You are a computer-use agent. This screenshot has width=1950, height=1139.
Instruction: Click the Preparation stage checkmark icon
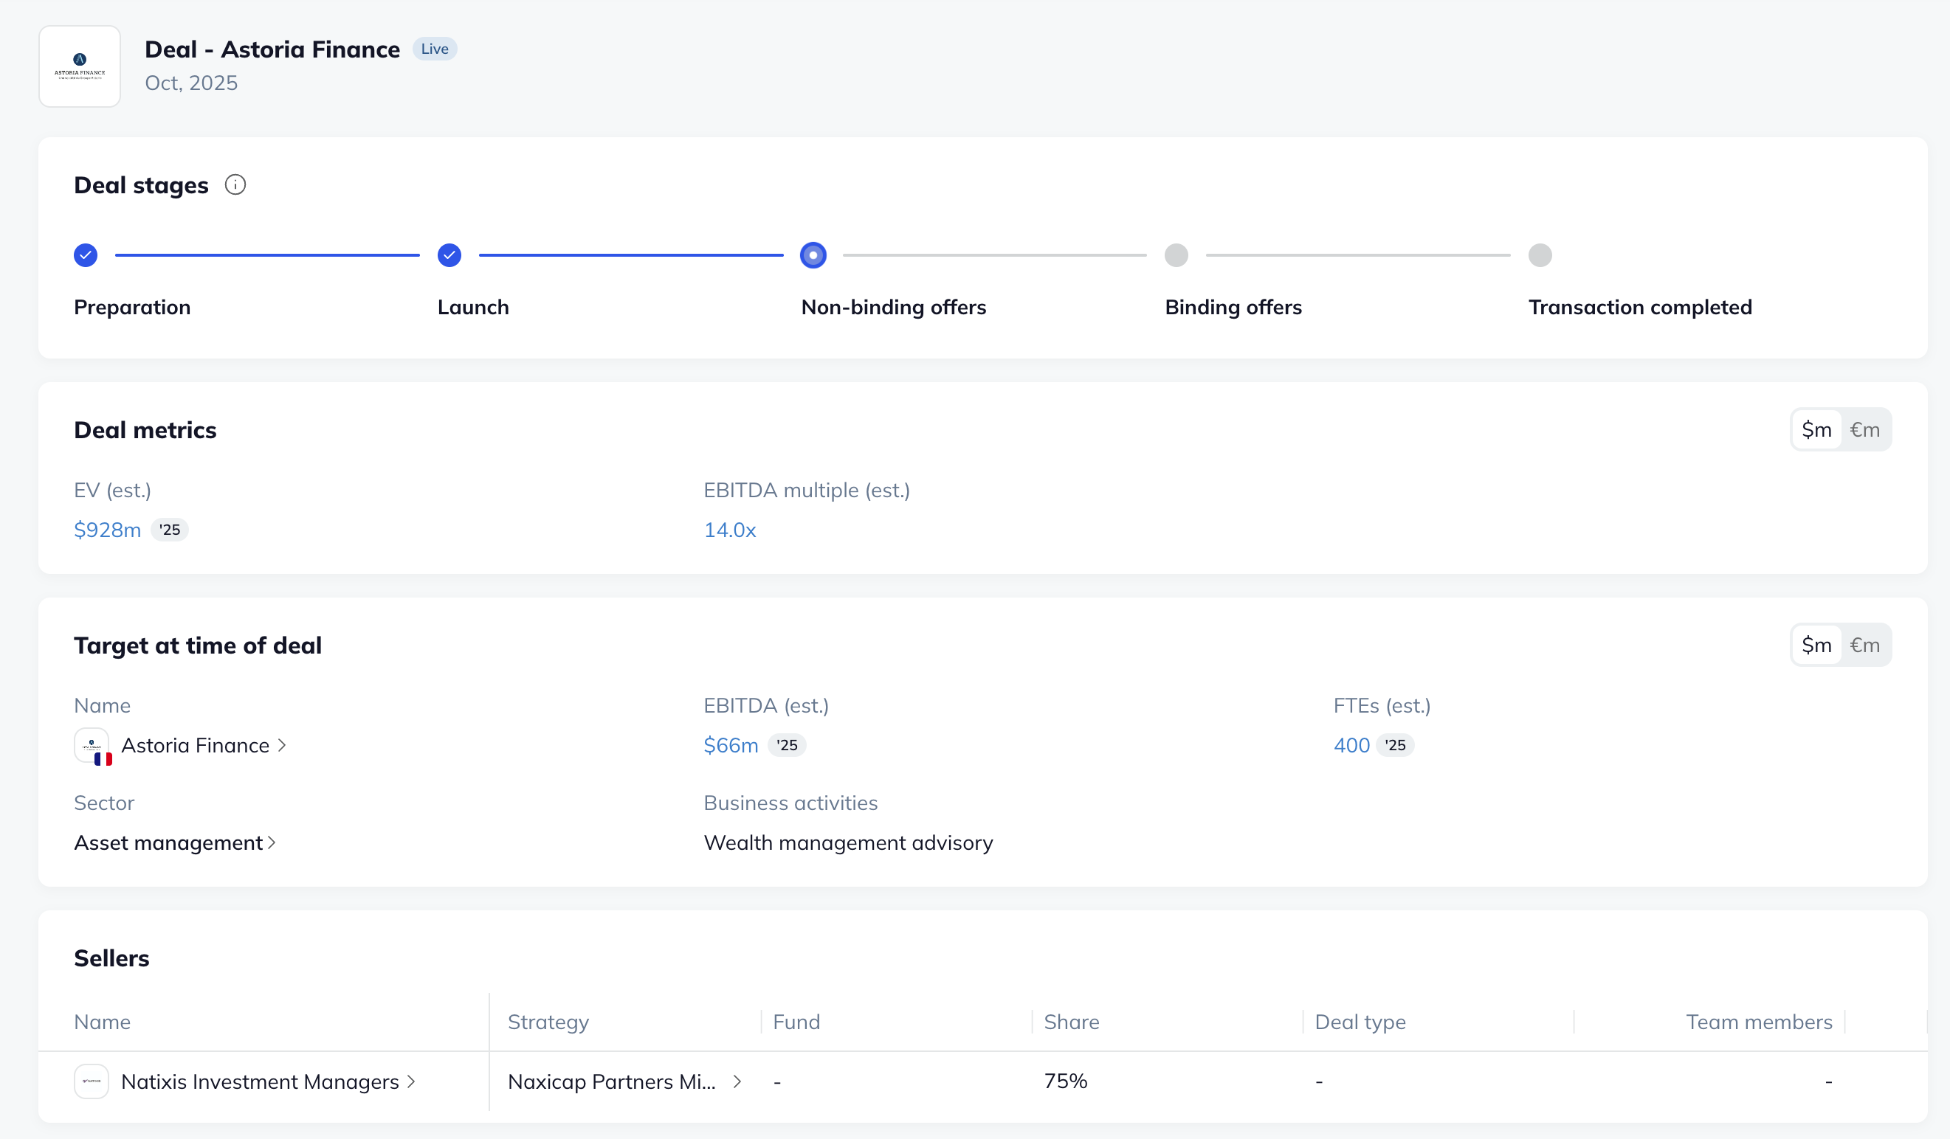[x=86, y=255]
